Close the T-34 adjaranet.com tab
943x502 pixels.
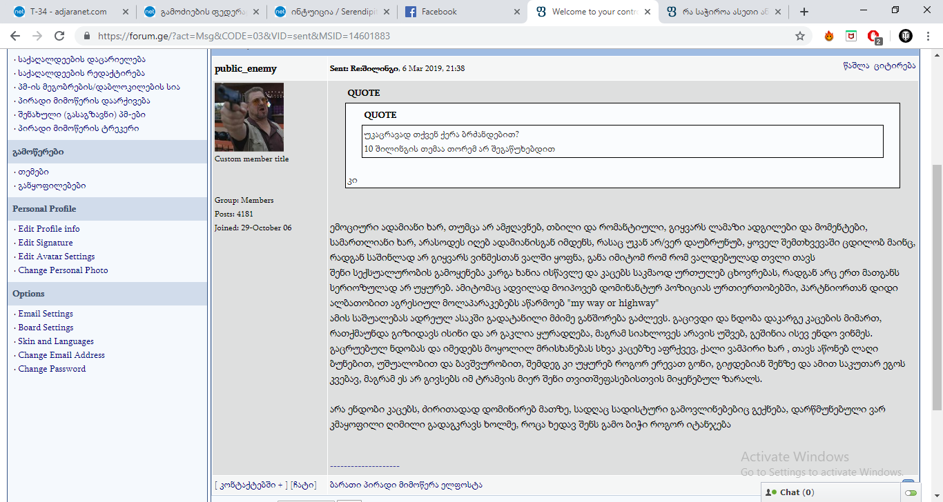tap(125, 12)
